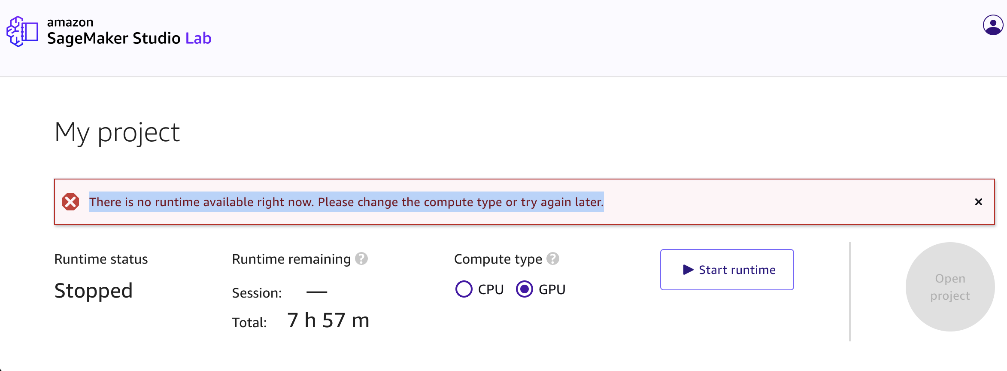Click the disabled Open project button
Screen dimensions: 1007x371
(x=950, y=287)
